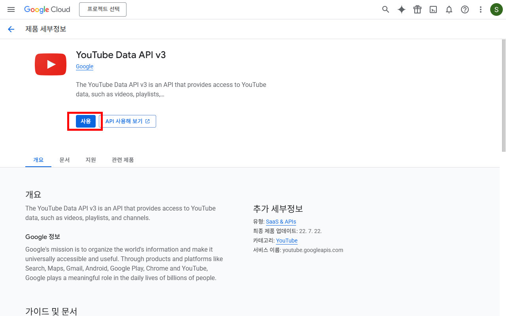Click the Google Cloud logo
Image resolution: width=506 pixels, height=316 pixels.
click(x=47, y=9)
